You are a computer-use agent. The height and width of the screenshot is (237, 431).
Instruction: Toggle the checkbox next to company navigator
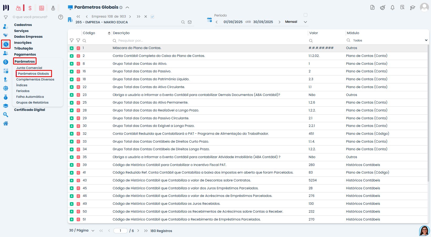[153, 17]
